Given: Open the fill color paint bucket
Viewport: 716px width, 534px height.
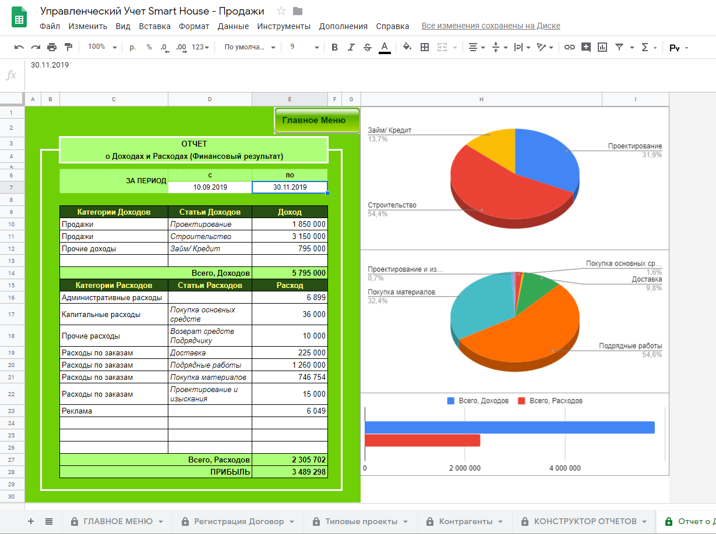Looking at the screenshot, I should tap(407, 47).
